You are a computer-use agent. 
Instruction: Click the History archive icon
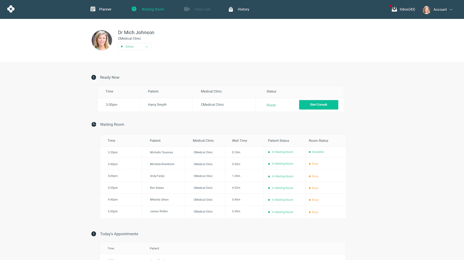pyautogui.click(x=231, y=9)
